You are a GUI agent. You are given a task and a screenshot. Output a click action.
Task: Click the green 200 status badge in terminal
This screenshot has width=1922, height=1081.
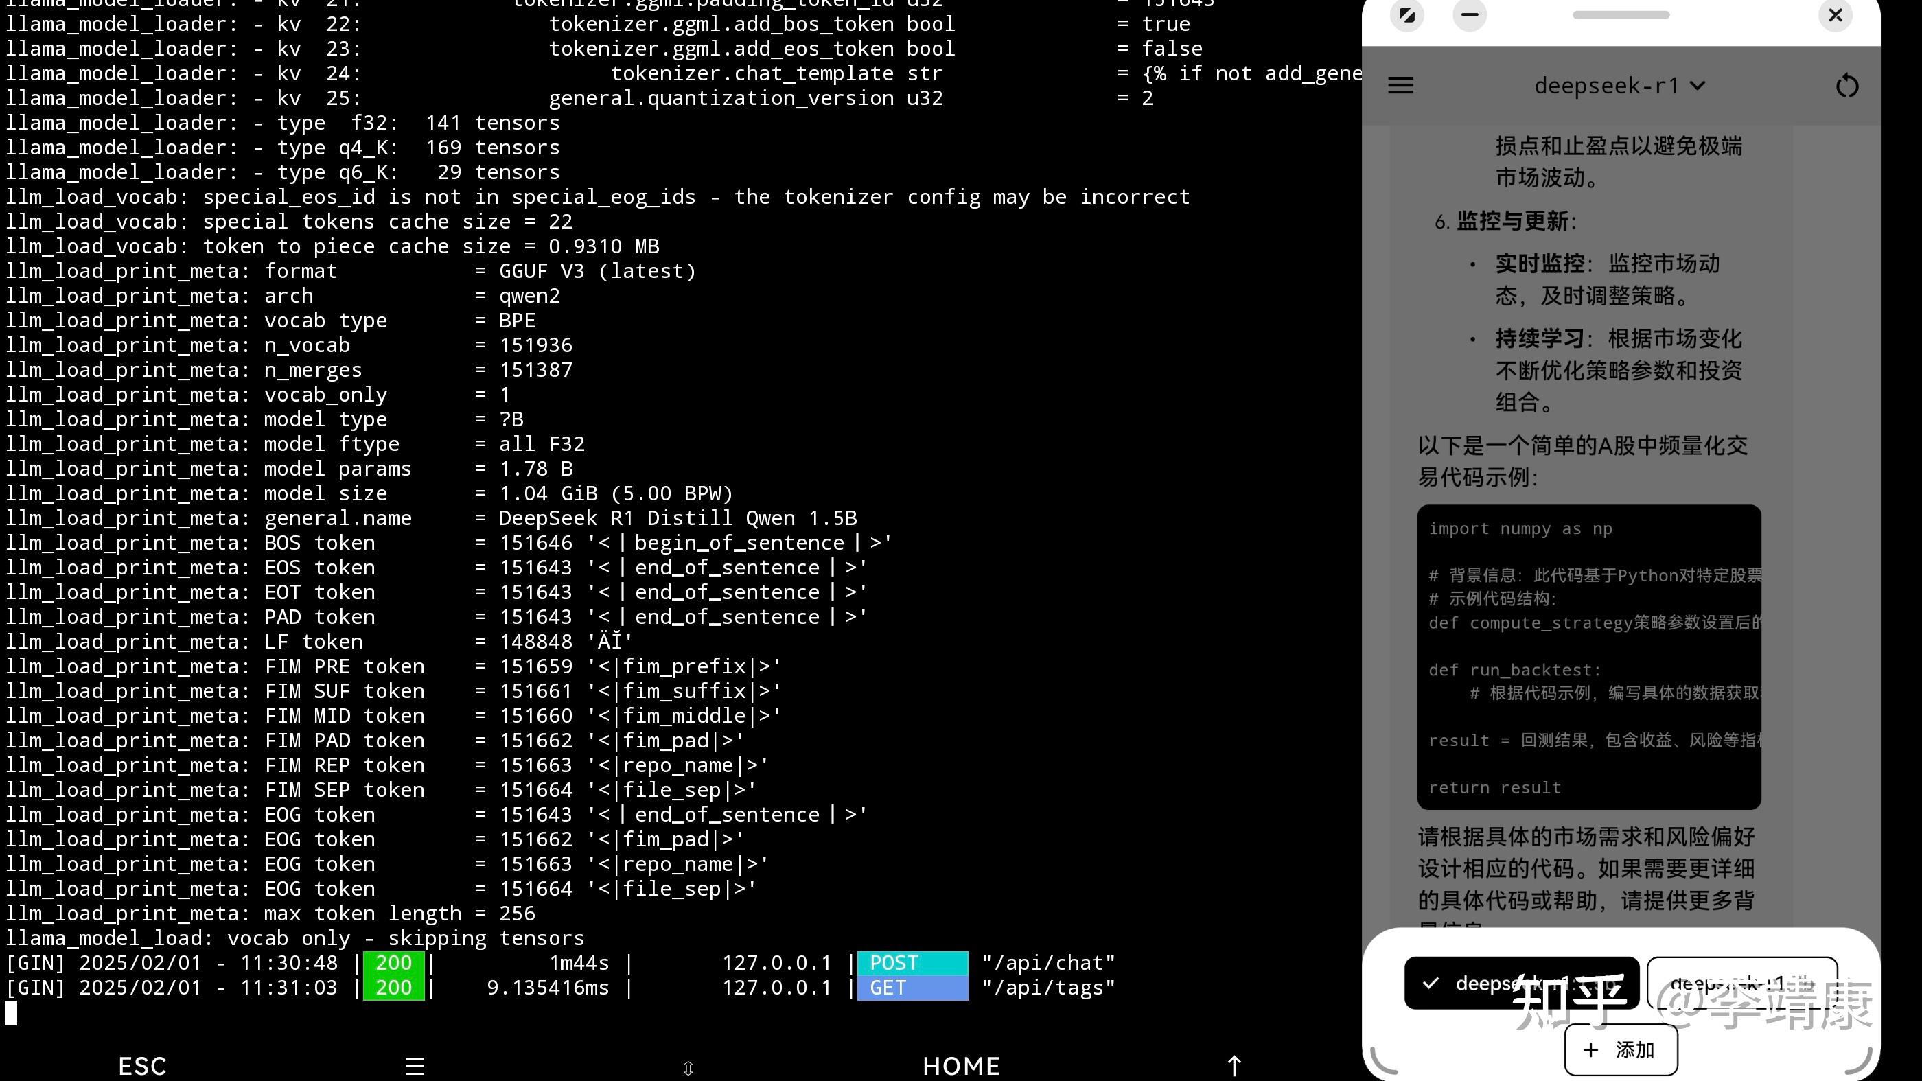point(393,962)
